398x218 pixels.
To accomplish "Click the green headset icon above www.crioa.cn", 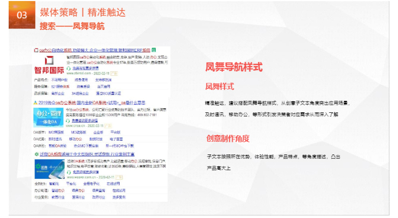I will point(68,120).
